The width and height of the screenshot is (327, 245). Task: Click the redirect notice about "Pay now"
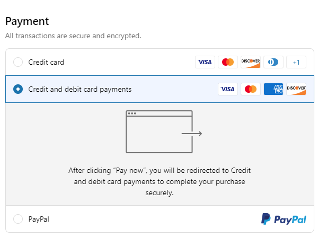click(x=160, y=182)
